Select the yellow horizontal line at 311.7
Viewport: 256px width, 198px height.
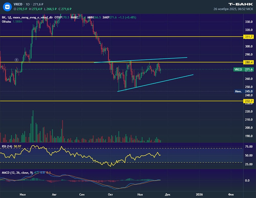(122, 37)
